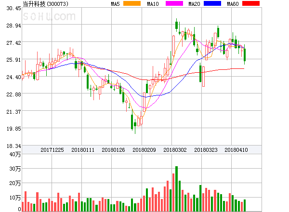Click the 20万 volume axis label
The image size is (289, 212).
tap(15, 183)
